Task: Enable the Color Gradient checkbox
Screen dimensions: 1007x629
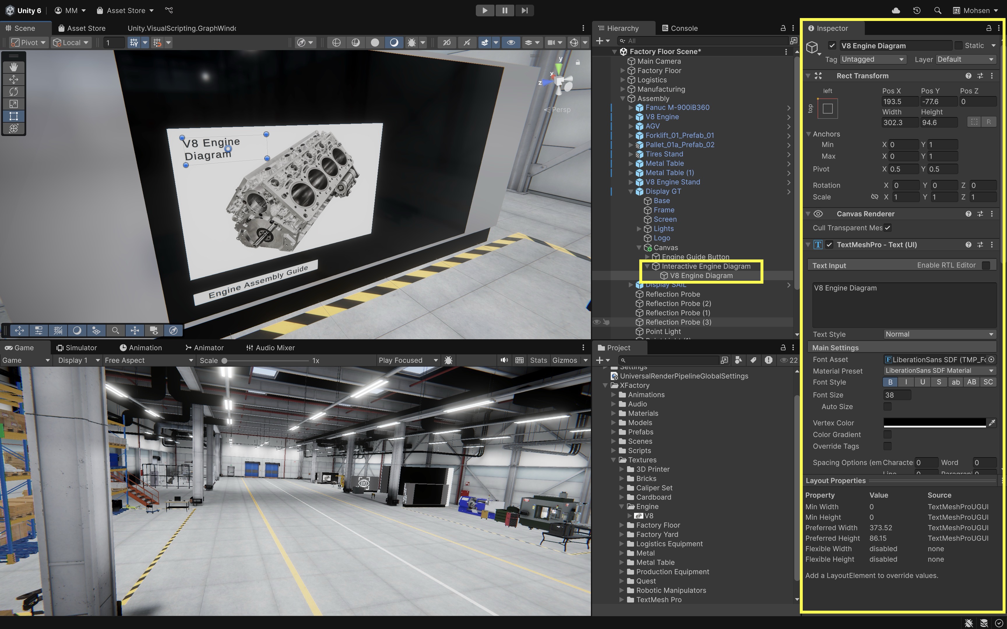Action: click(x=887, y=434)
